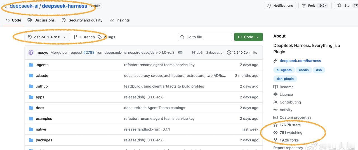Click the scale icon beside License

point(275,95)
